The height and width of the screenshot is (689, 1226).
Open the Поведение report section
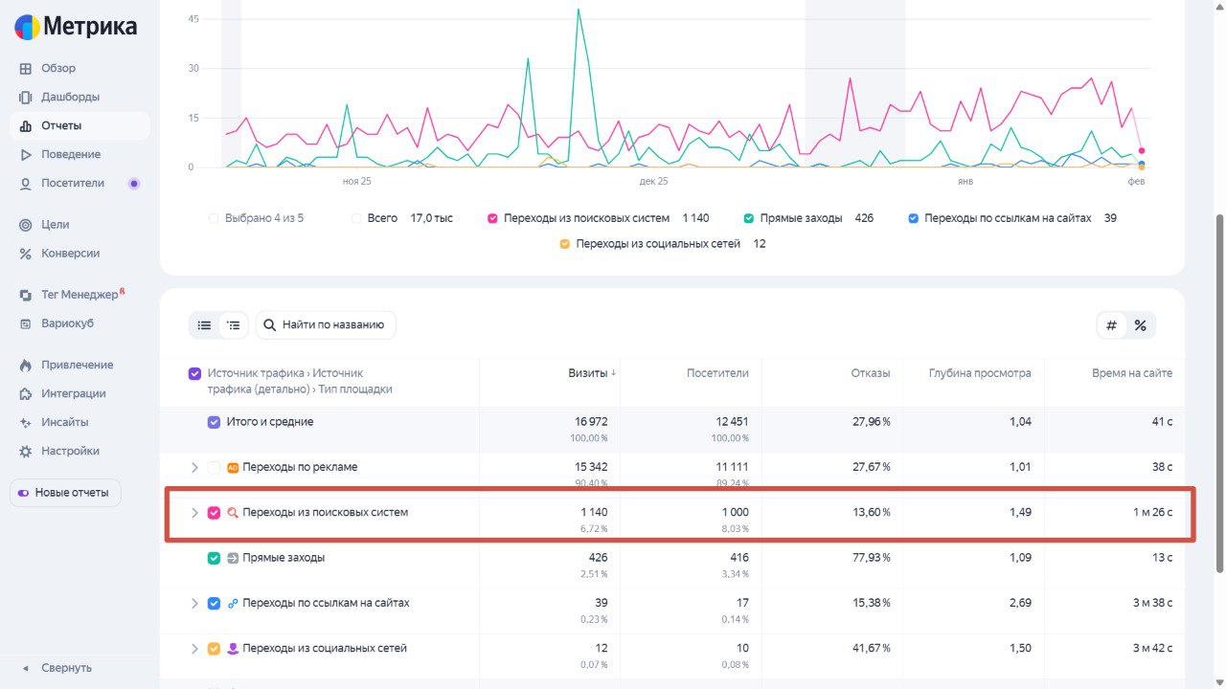(73, 154)
